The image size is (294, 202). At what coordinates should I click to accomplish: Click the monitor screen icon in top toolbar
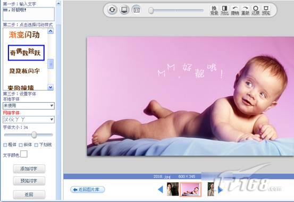[x=124, y=10]
